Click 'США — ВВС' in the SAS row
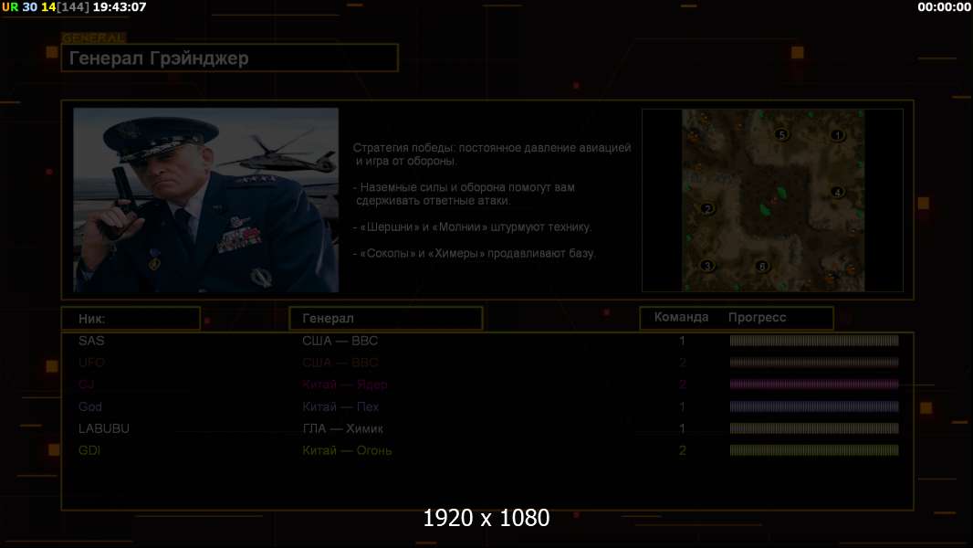 pyautogui.click(x=340, y=341)
